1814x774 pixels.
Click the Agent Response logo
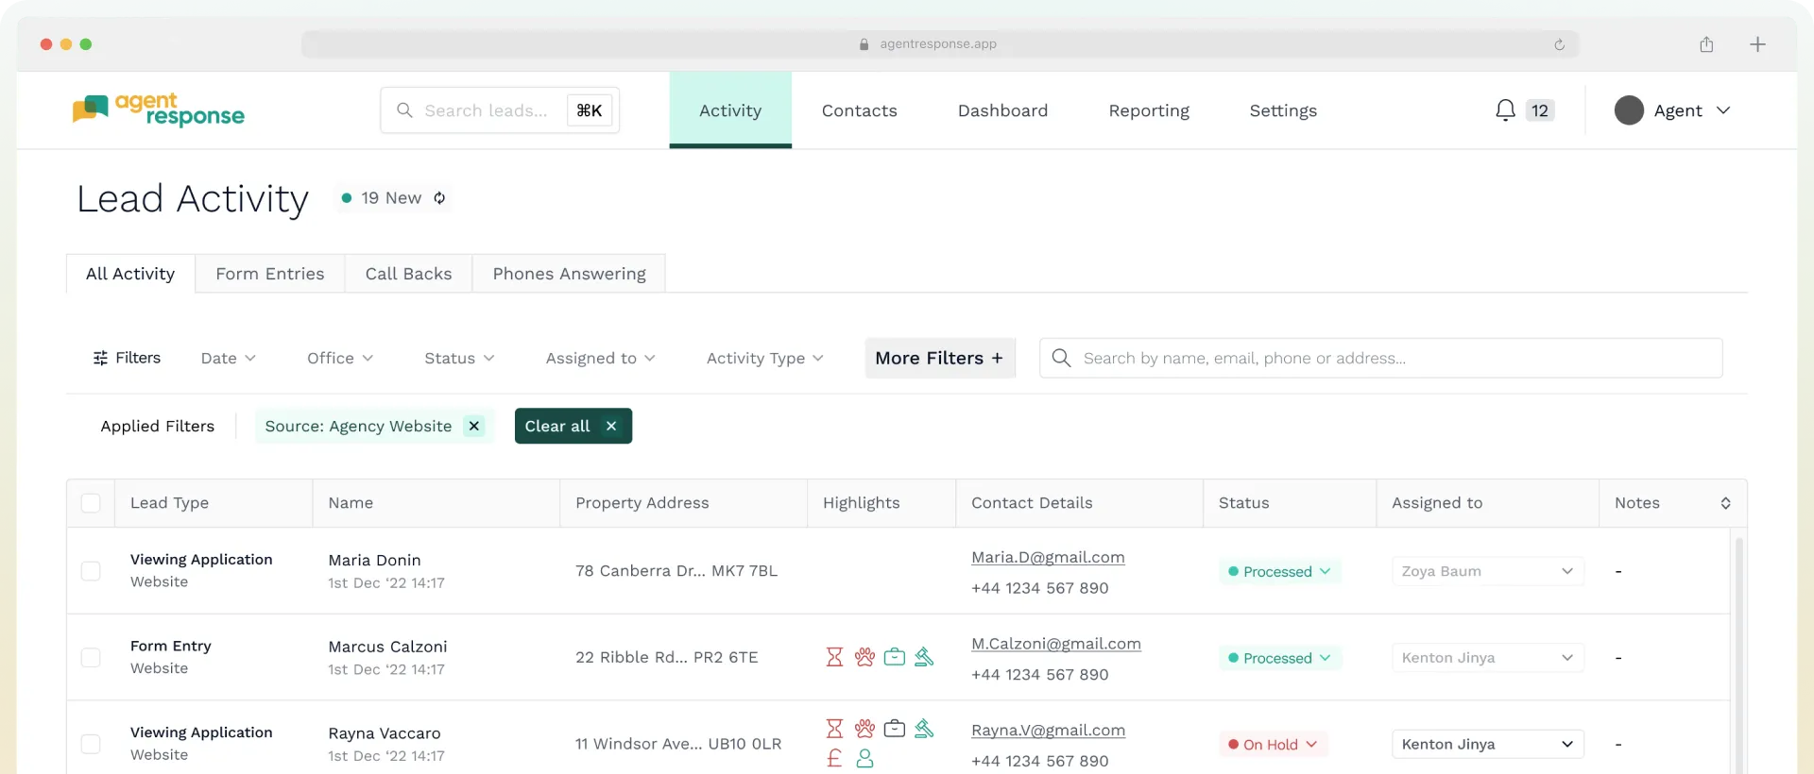(159, 110)
